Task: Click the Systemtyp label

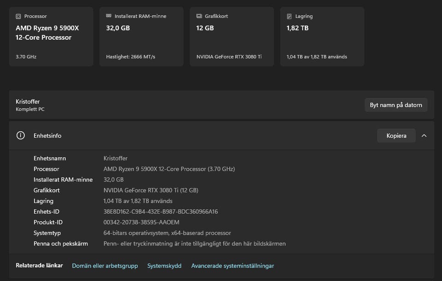Action: [47, 233]
